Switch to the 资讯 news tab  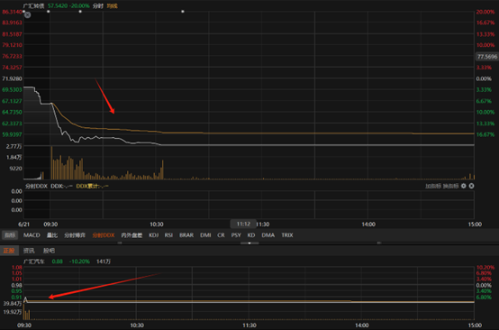pyautogui.click(x=29, y=251)
